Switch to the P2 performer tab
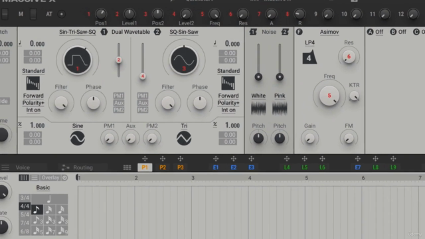 pos(163,167)
